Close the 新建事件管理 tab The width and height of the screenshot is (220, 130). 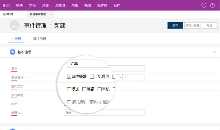click(52, 14)
